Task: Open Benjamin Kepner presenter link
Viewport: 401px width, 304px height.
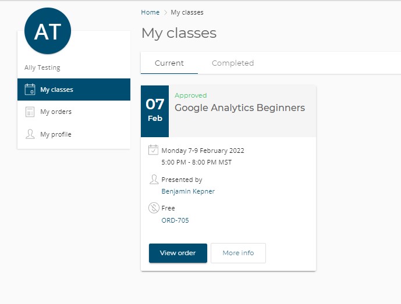Action: coord(188,191)
